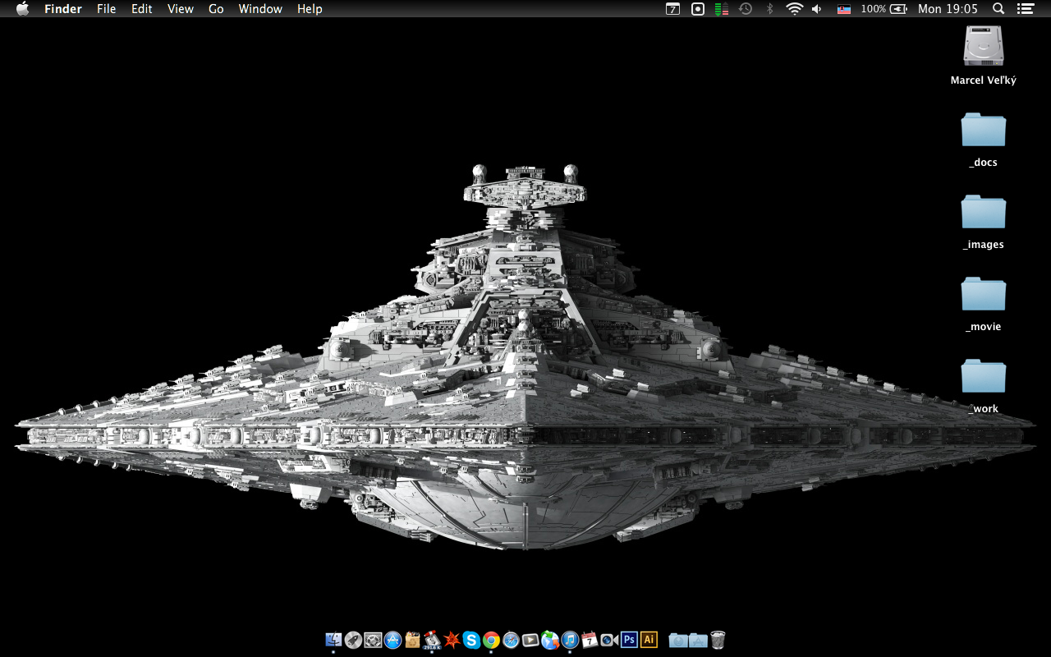The width and height of the screenshot is (1051, 657).
Task: Open Notification Center list icon
Action: click(x=1025, y=9)
